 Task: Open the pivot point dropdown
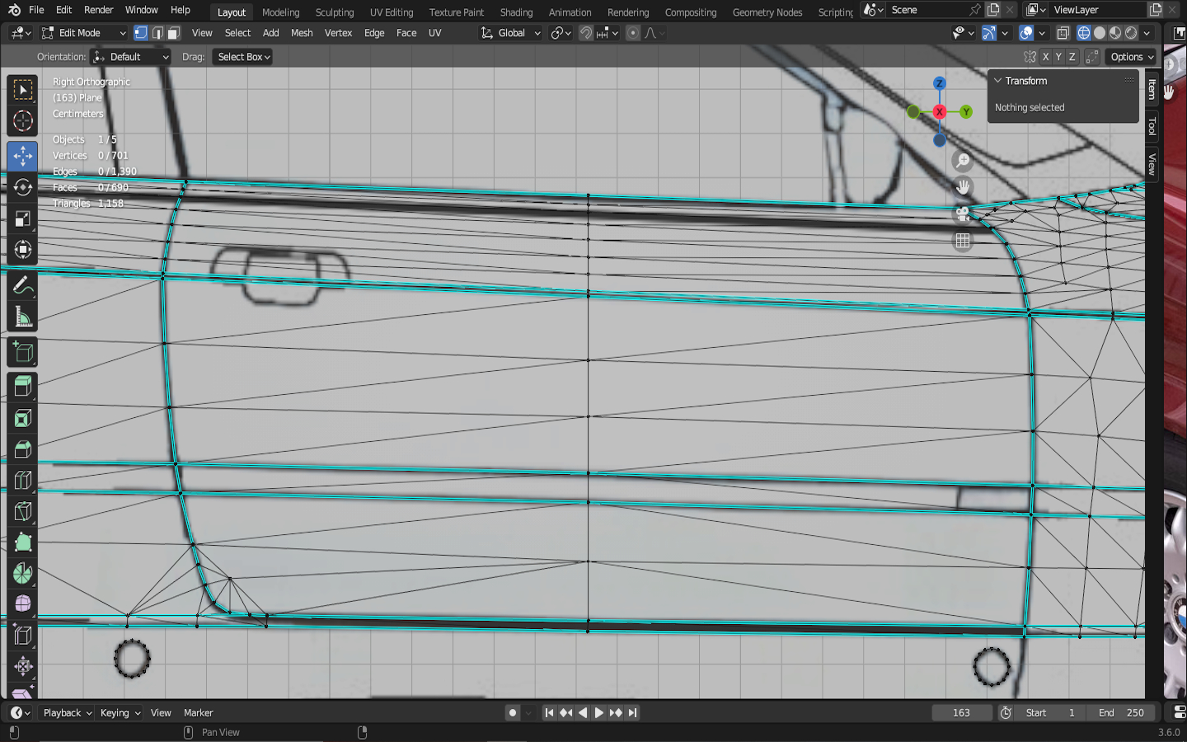(x=561, y=33)
